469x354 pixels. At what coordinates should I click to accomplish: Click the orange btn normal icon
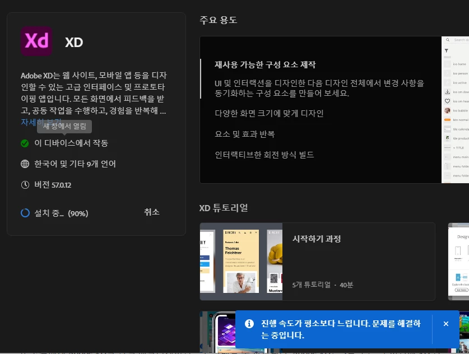tap(448, 120)
